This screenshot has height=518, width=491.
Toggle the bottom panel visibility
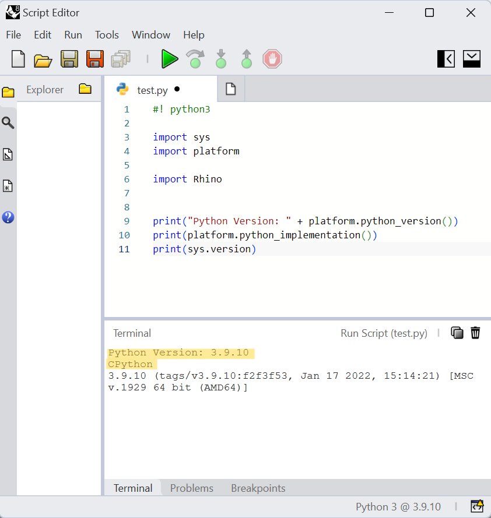click(x=472, y=59)
